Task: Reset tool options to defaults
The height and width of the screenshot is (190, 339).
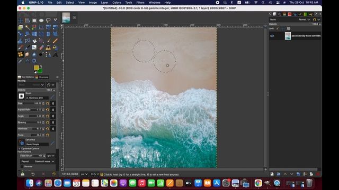Action: (53, 174)
